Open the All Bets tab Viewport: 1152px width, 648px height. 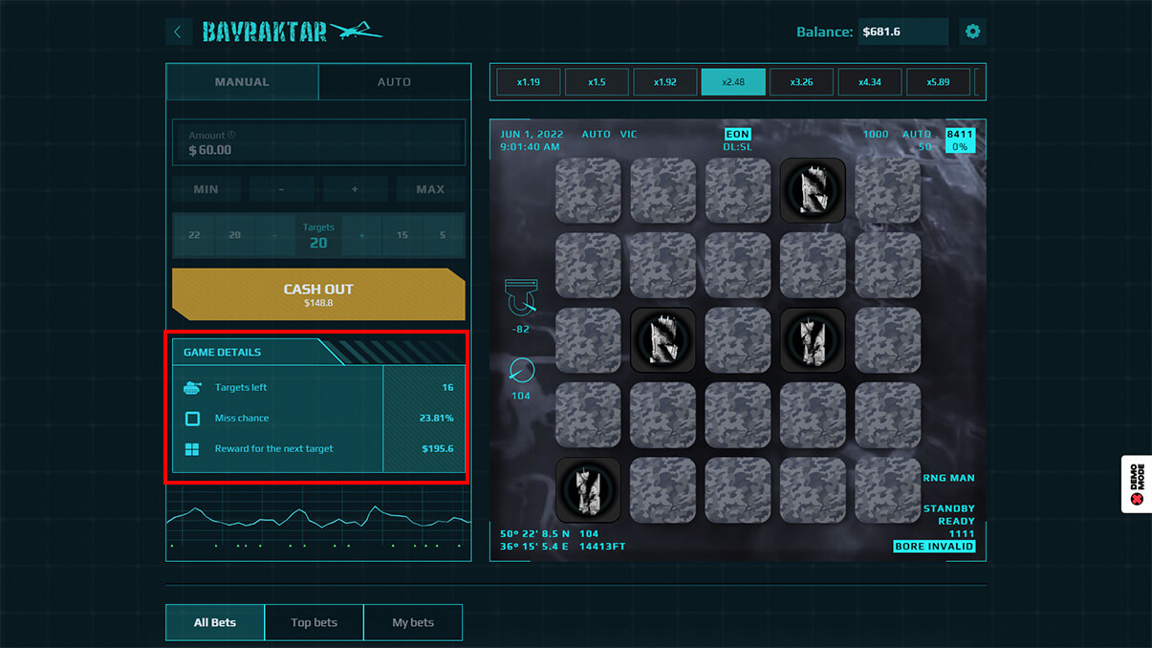coord(215,622)
